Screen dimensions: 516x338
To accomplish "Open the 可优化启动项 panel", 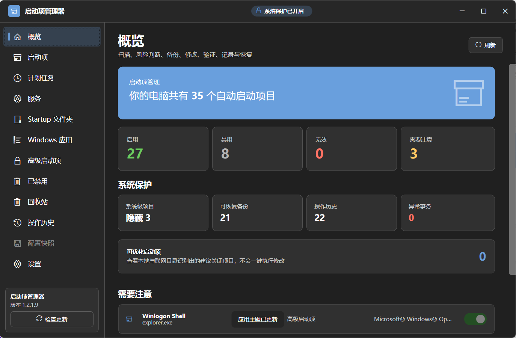I will click(306, 257).
